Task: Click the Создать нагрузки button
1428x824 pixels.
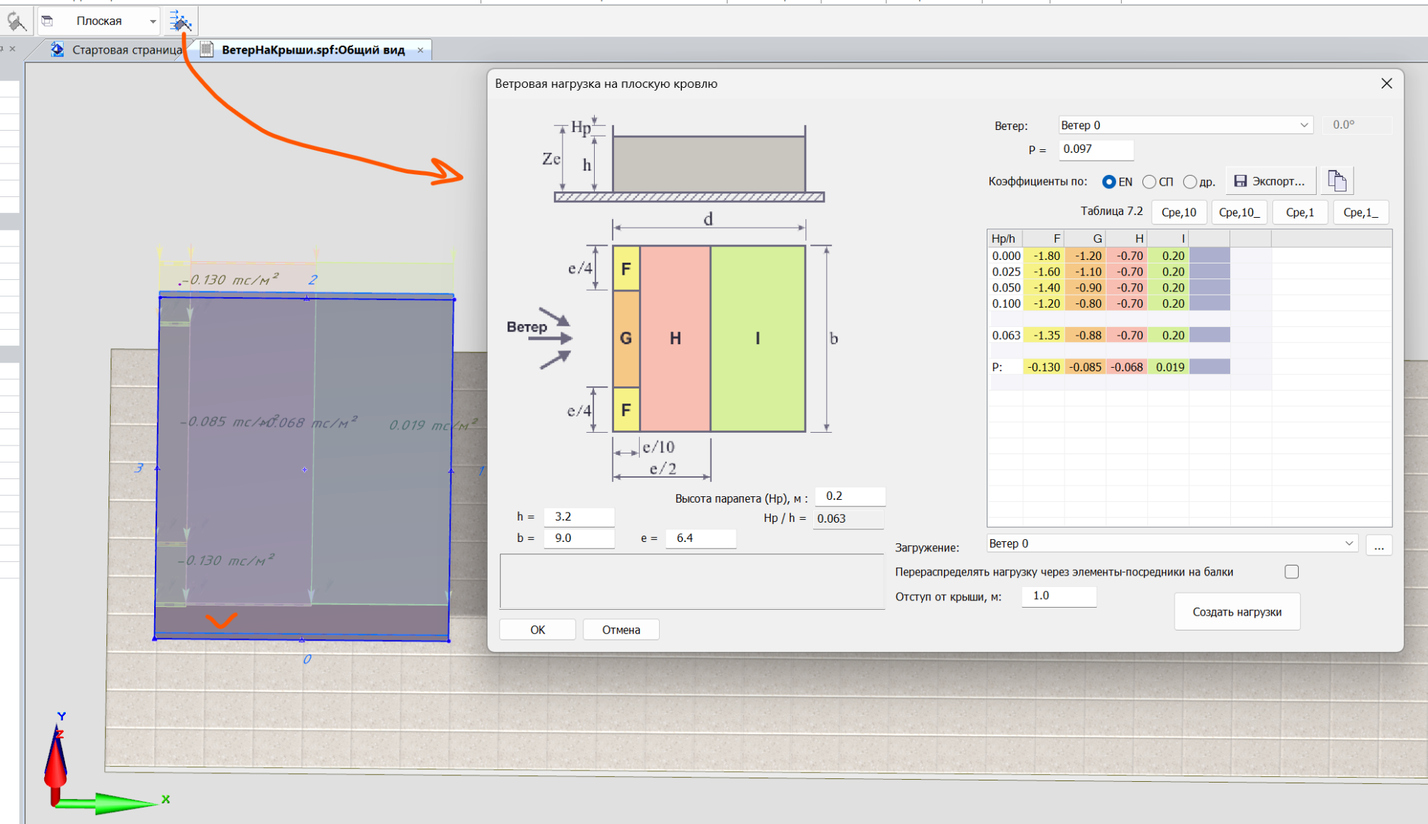Action: [x=1237, y=612]
